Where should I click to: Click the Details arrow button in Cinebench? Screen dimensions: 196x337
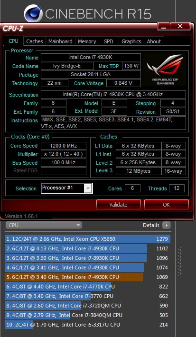click(167, 225)
